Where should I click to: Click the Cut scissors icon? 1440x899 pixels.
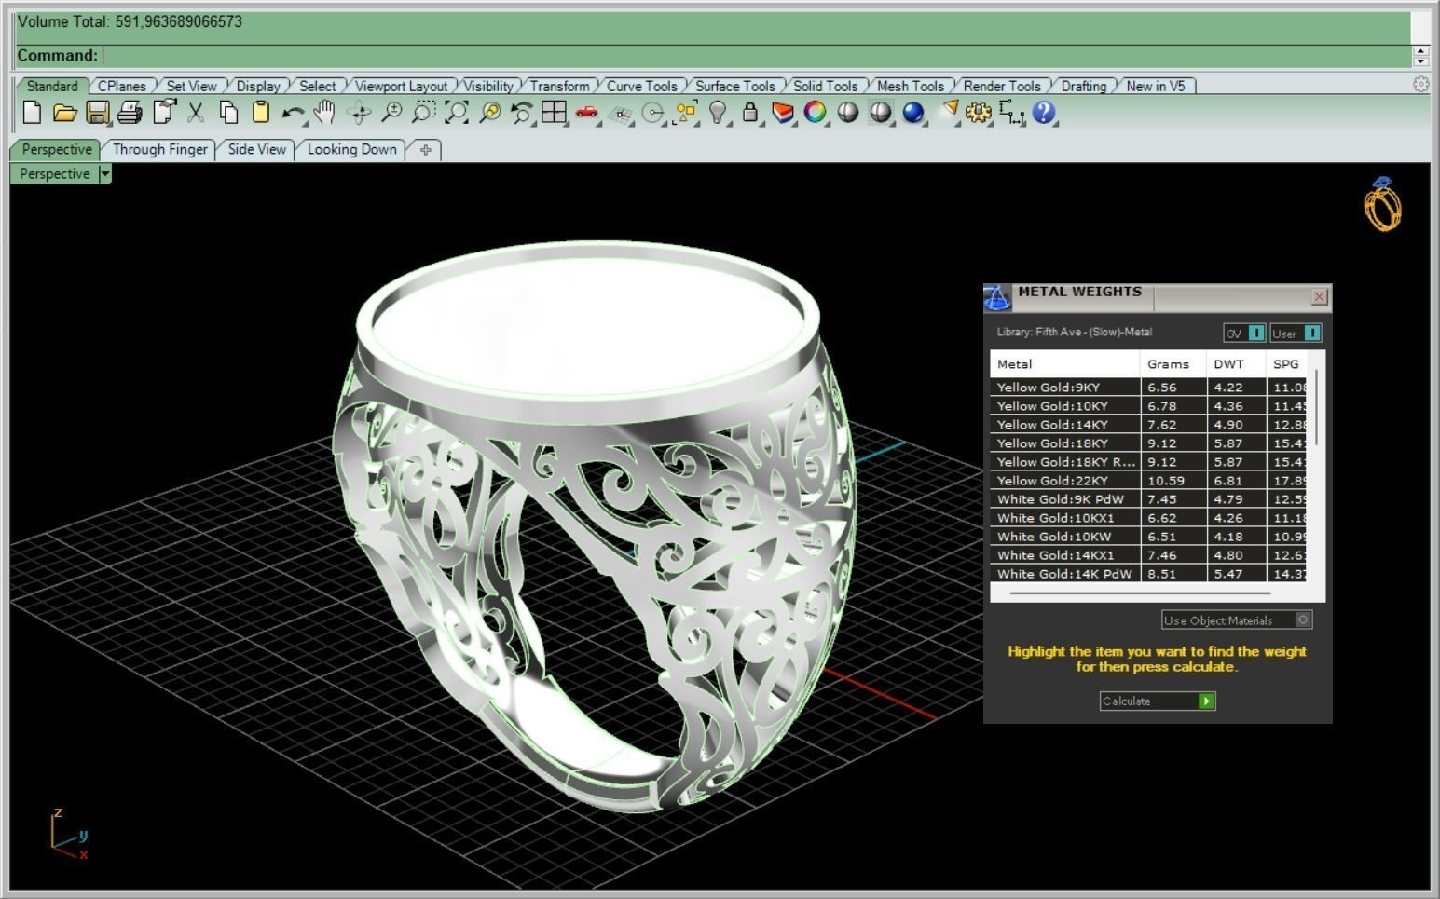click(x=196, y=113)
